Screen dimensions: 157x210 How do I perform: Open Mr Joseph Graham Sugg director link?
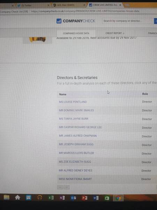tap(76, 144)
